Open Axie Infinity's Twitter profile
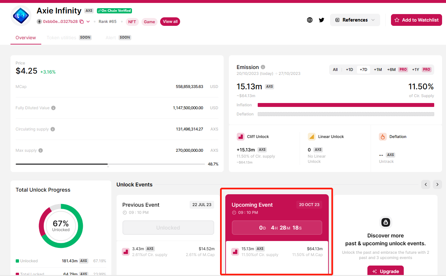The height and width of the screenshot is (276, 446). 322,20
